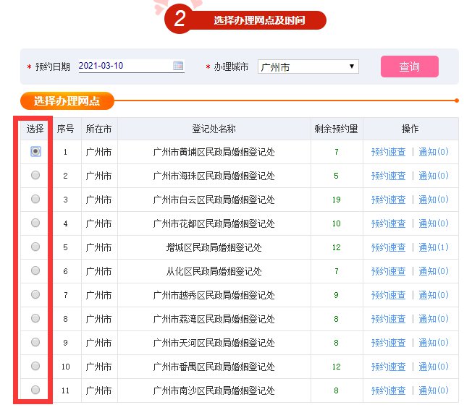Select radio button for 从化区 registry
The width and height of the screenshot is (472, 410).
(35, 271)
